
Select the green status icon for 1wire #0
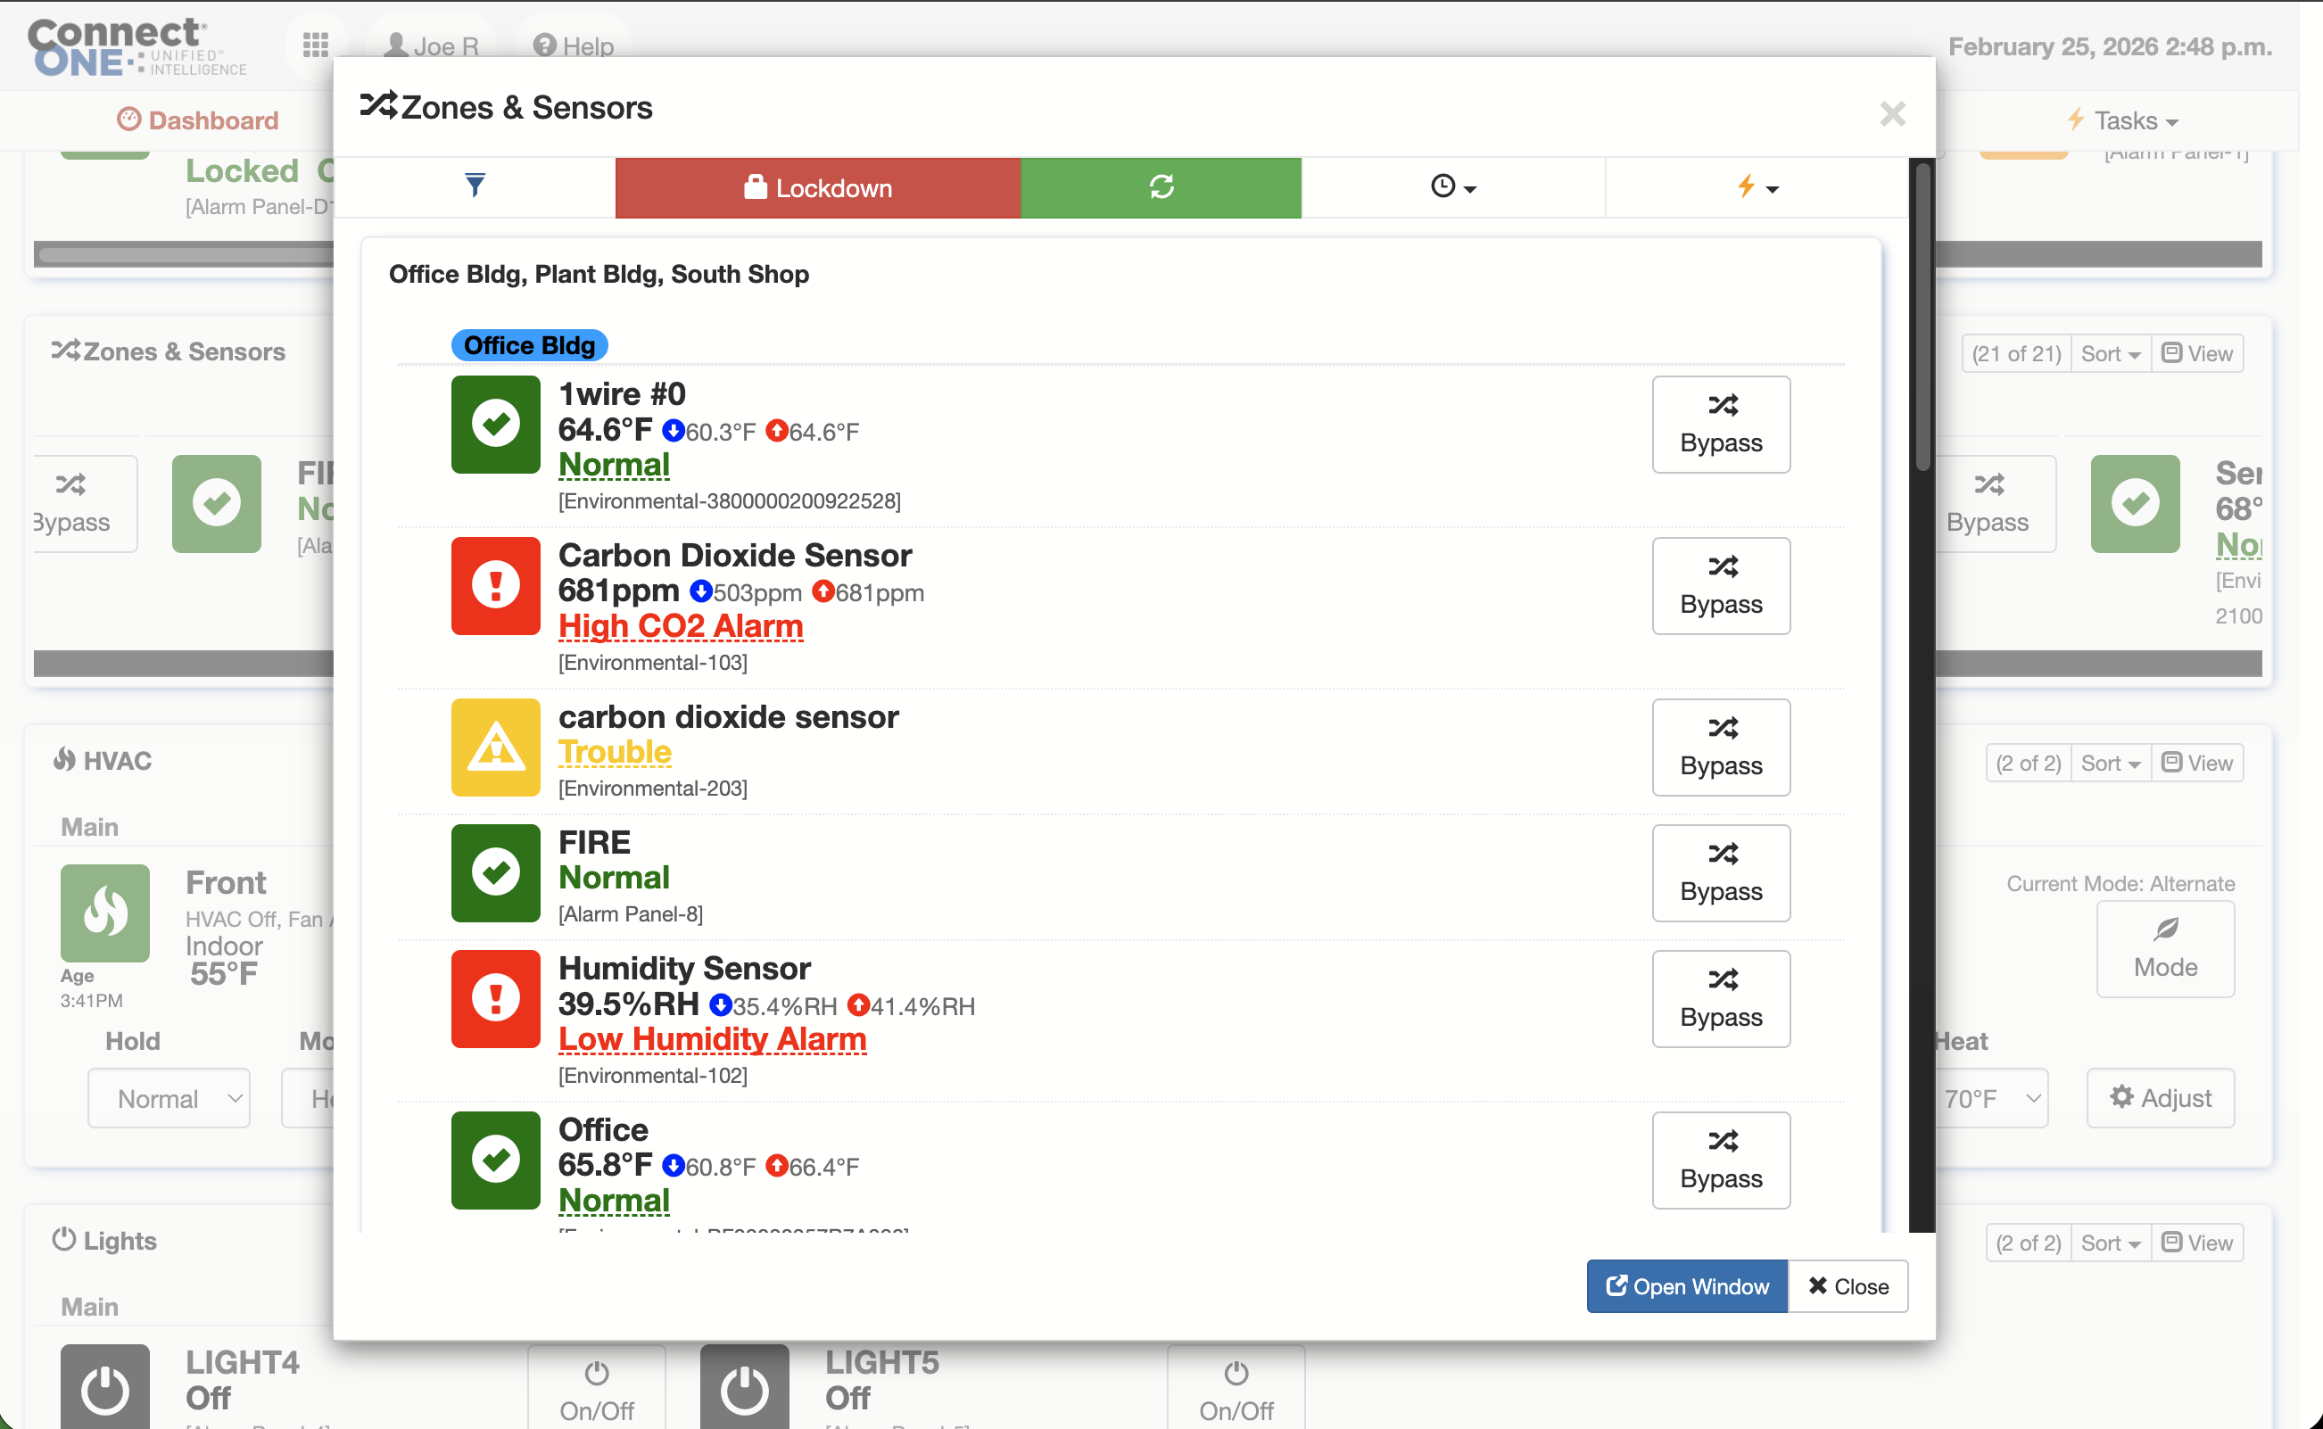pos(495,425)
